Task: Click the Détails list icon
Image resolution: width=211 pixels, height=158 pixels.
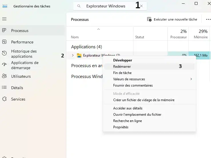Action: (4, 87)
